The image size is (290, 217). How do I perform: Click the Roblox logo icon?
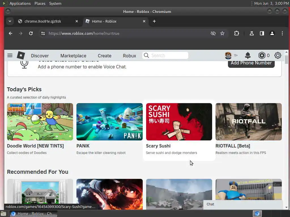click(x=21, y=55)
